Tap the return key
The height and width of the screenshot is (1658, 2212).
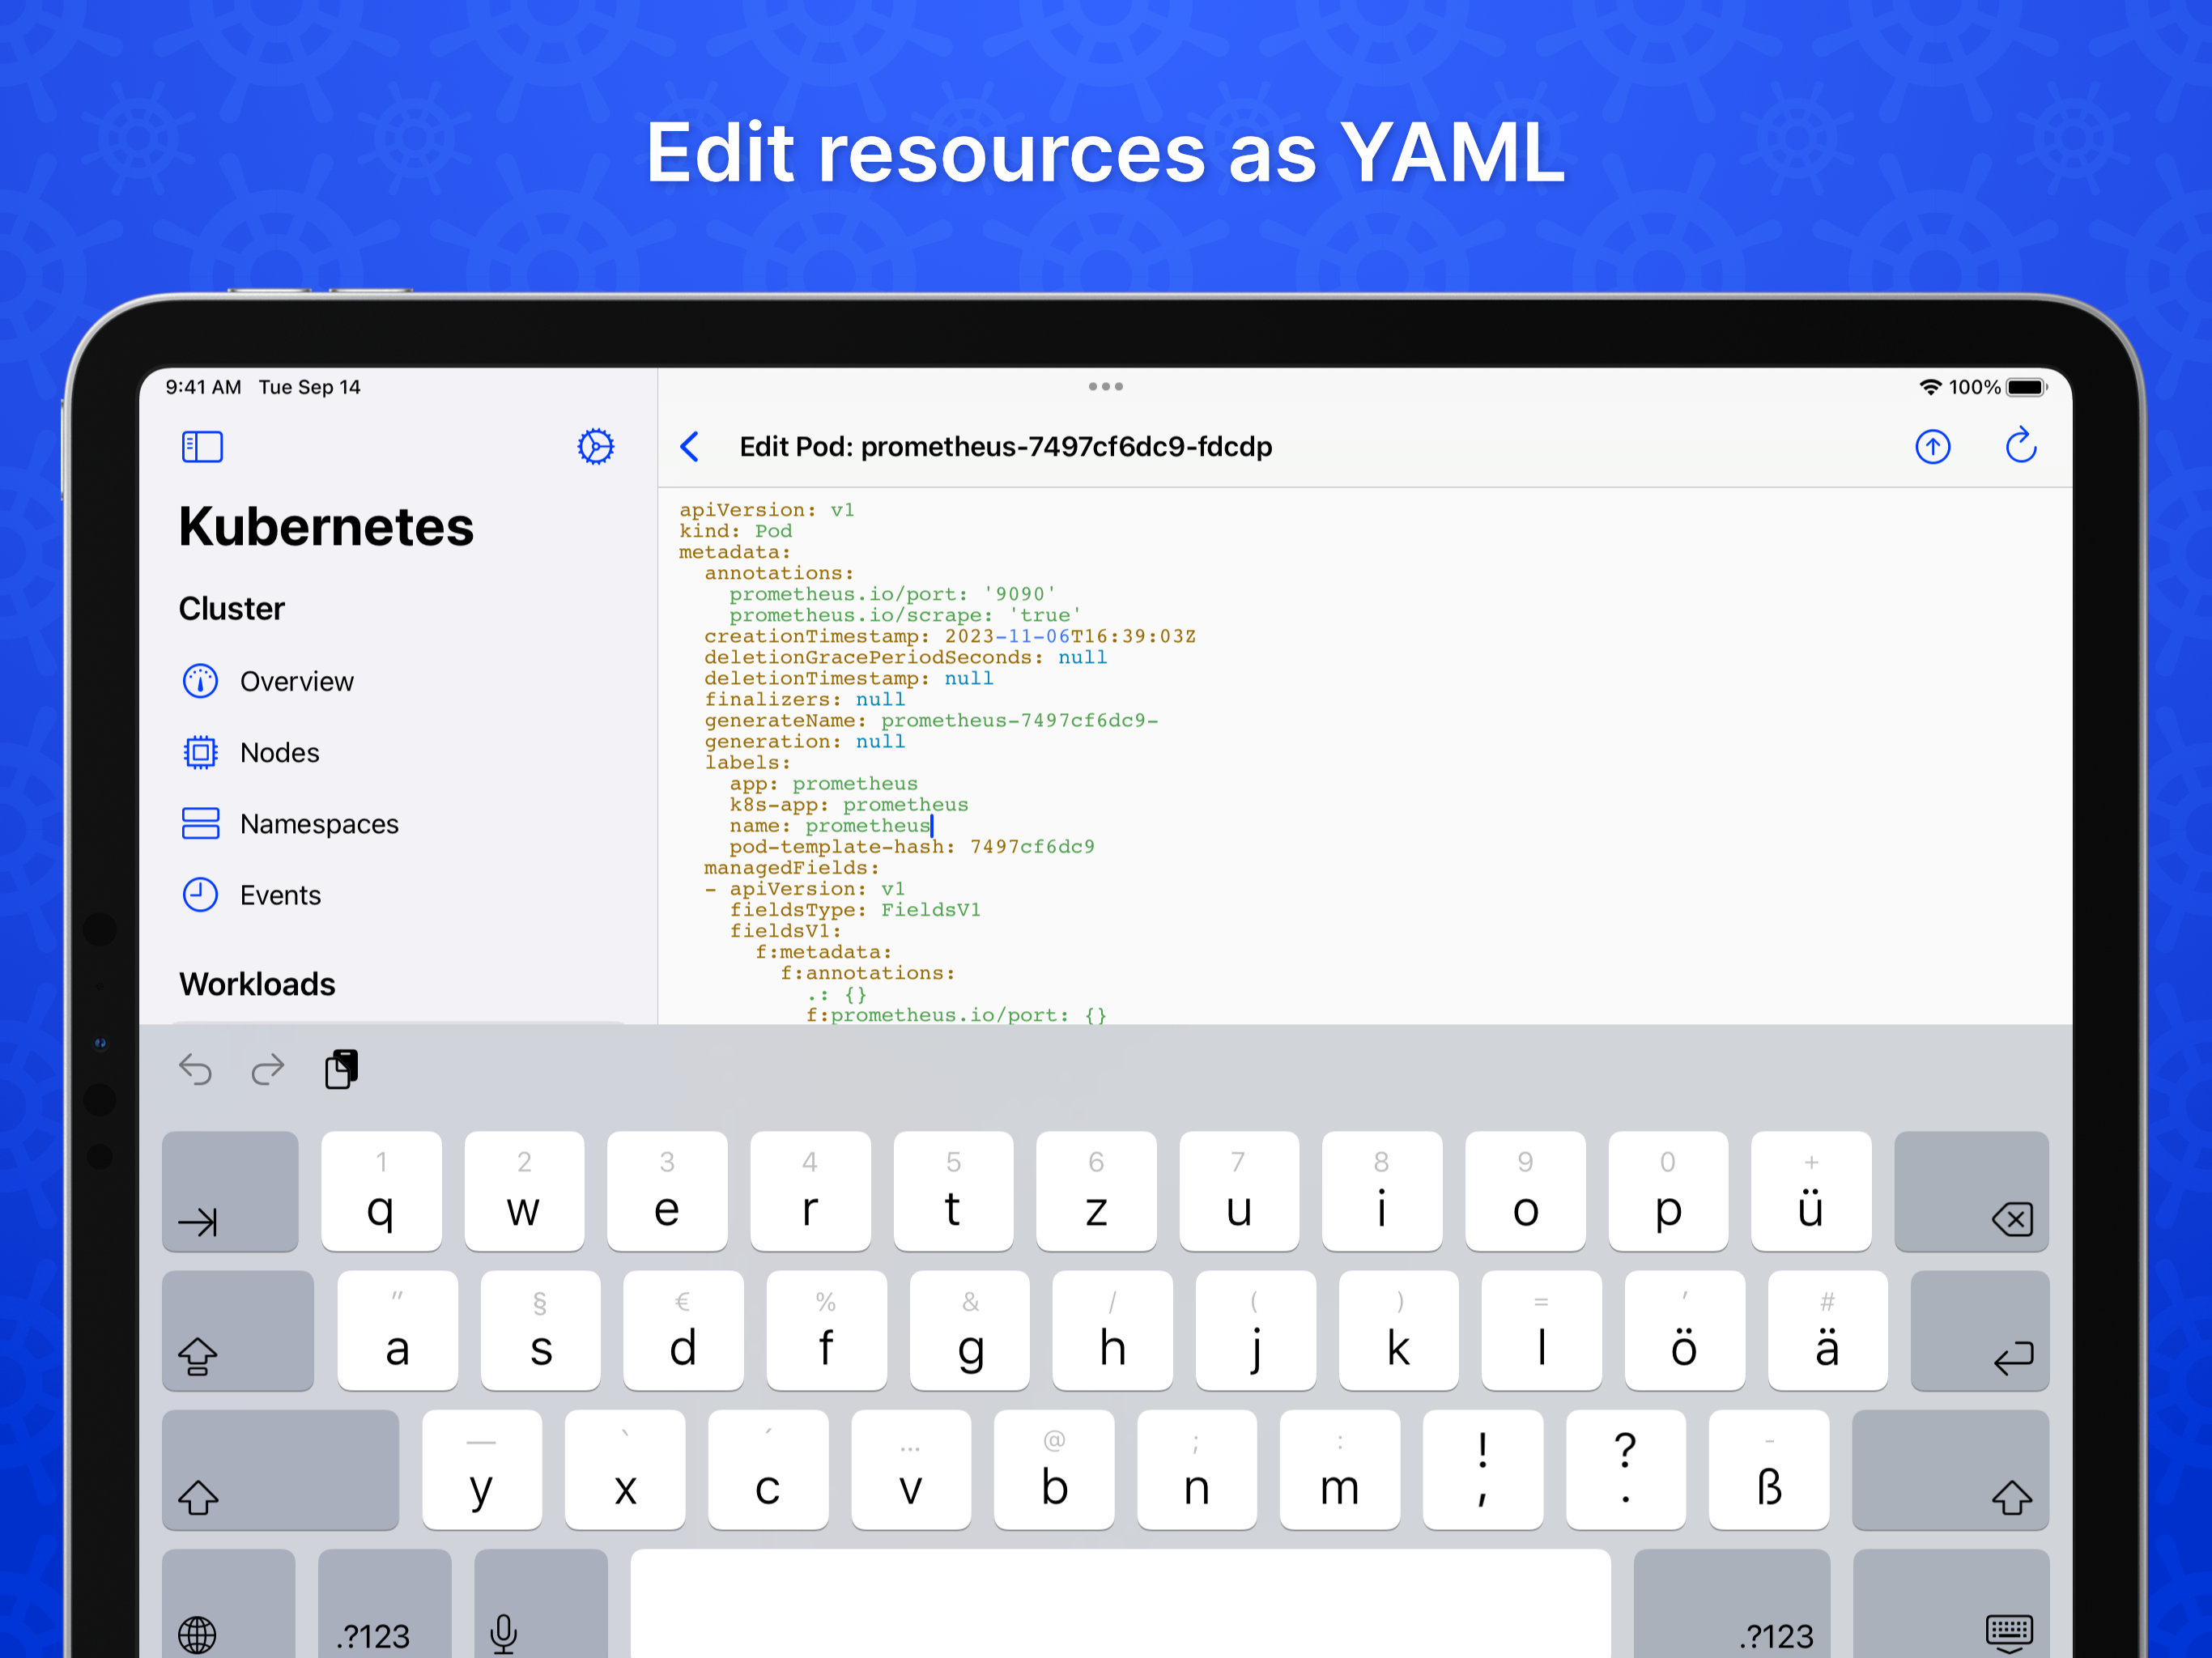(1979, 1331)
